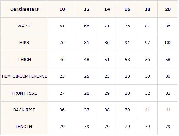Select waist value 66 for size 12
Screen dimensions: 179x136
(x=87, y=26)
